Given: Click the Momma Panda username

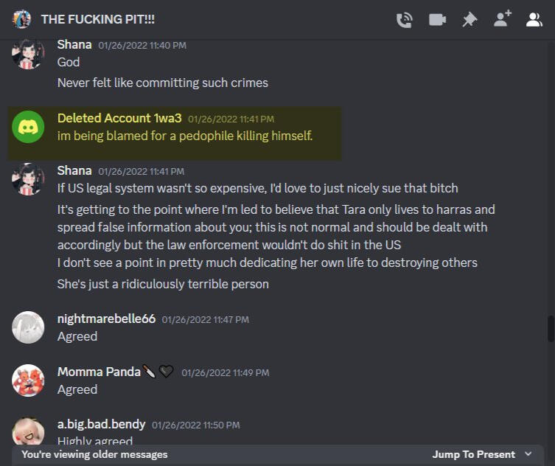Looking at the screenshot, I should coord(99,372).
